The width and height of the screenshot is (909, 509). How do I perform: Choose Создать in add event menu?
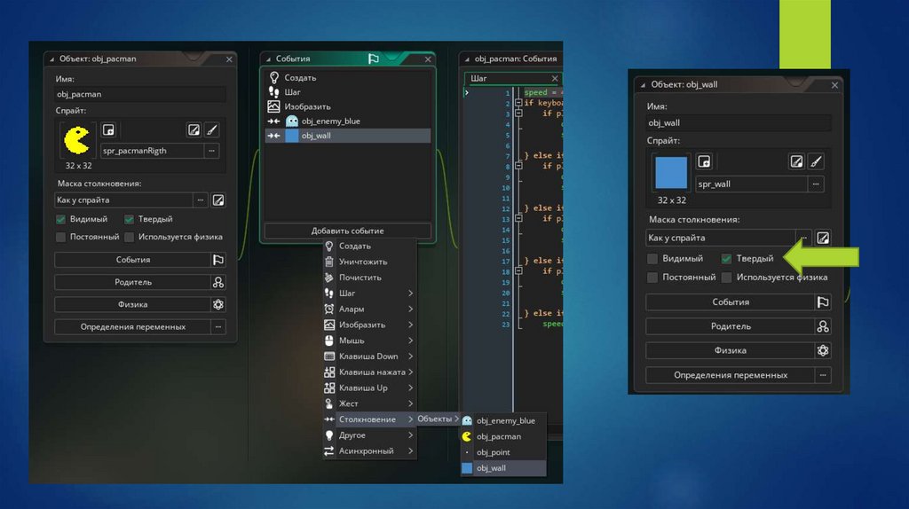369,246
